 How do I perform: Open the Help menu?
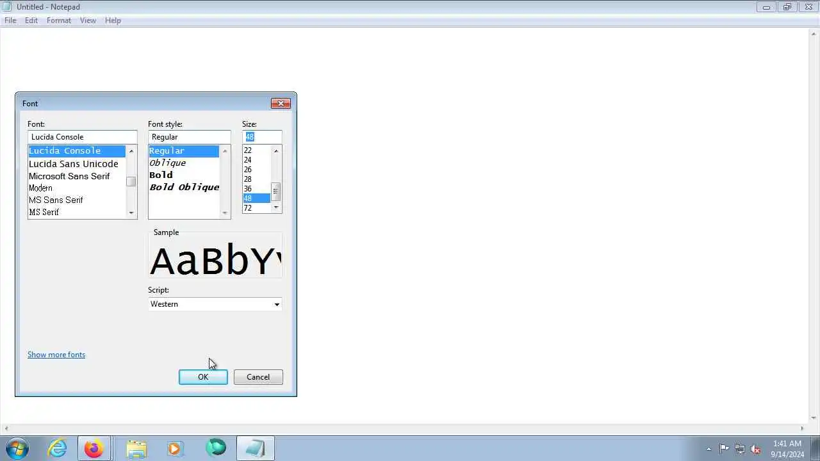(x=113, y=20)
